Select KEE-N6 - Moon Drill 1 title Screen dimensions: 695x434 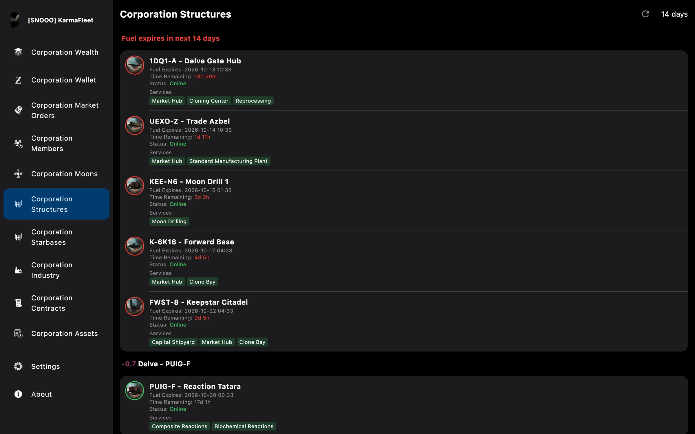(x=189, y=181)
